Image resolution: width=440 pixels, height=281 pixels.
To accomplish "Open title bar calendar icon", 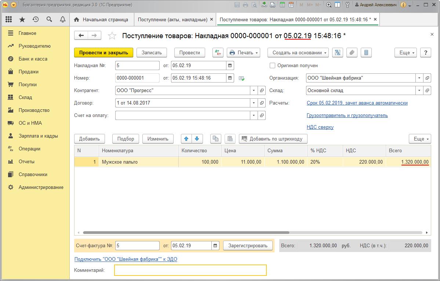I will point(291,5).
